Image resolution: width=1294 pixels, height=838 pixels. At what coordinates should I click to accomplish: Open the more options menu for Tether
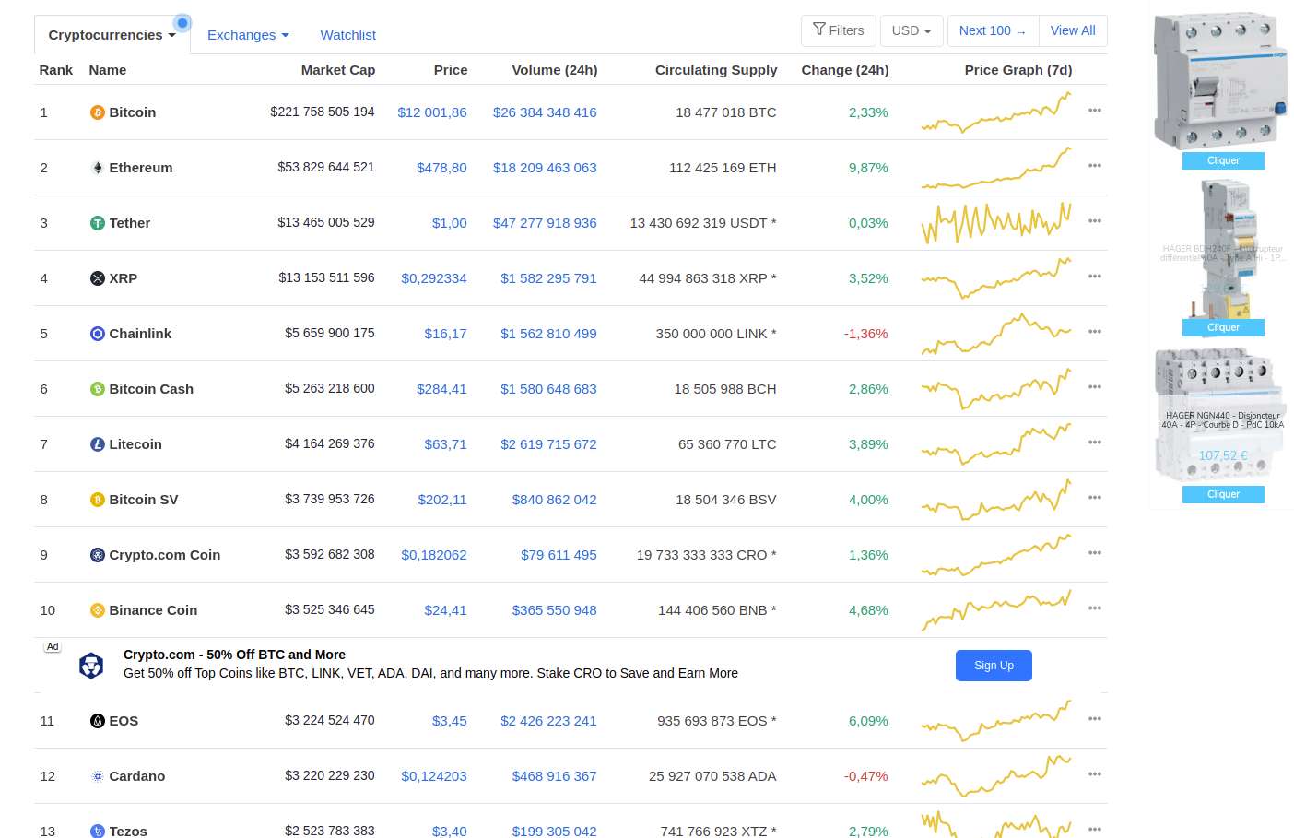click(1095, 221)
